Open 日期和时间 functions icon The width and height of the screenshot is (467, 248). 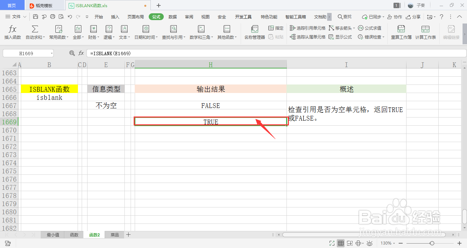tap(146, 29)
